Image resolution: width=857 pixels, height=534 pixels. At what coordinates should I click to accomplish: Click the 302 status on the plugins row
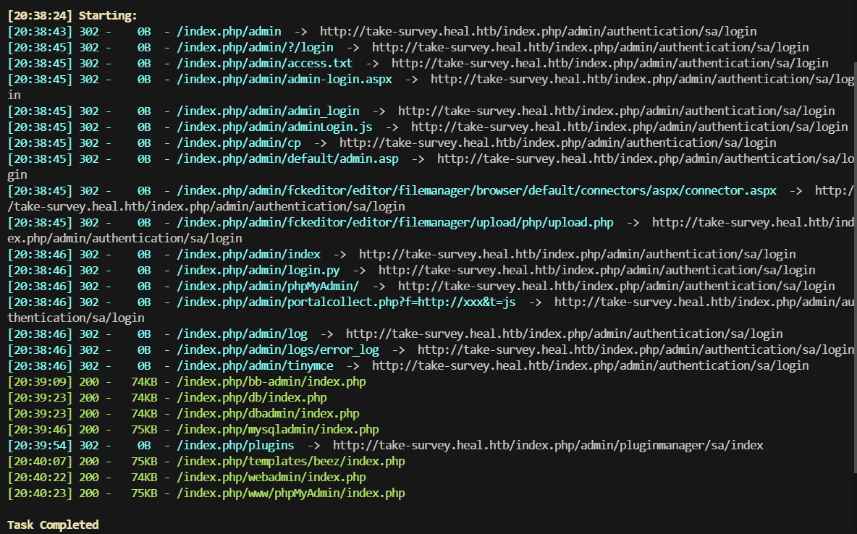89,446
